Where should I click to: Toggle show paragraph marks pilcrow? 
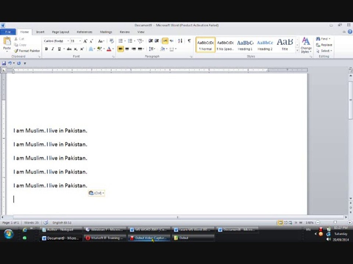(x=189, y=41)
